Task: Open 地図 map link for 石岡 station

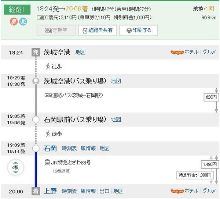Action: [x=104, y=148]
